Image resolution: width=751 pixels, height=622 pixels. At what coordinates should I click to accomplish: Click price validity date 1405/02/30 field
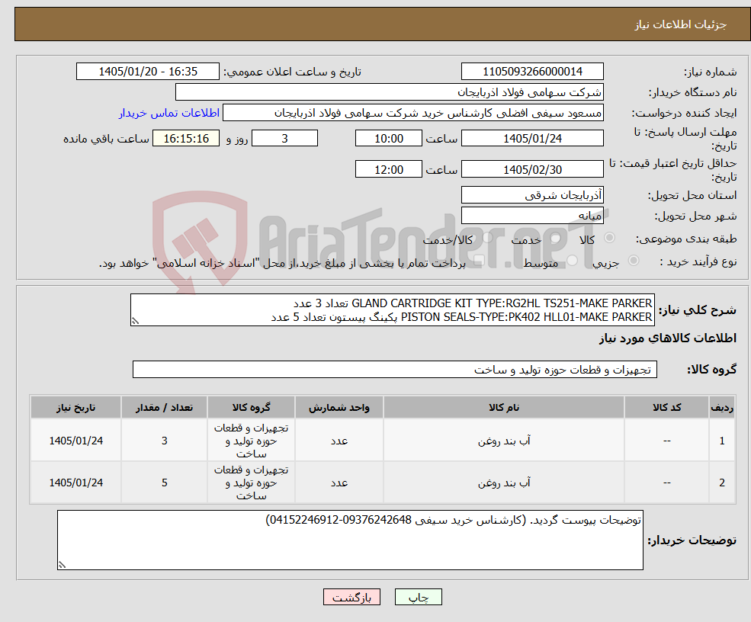tap(532, 169)
